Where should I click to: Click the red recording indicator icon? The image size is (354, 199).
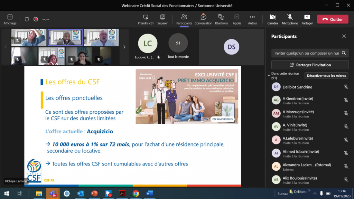[x=36, y=19]
